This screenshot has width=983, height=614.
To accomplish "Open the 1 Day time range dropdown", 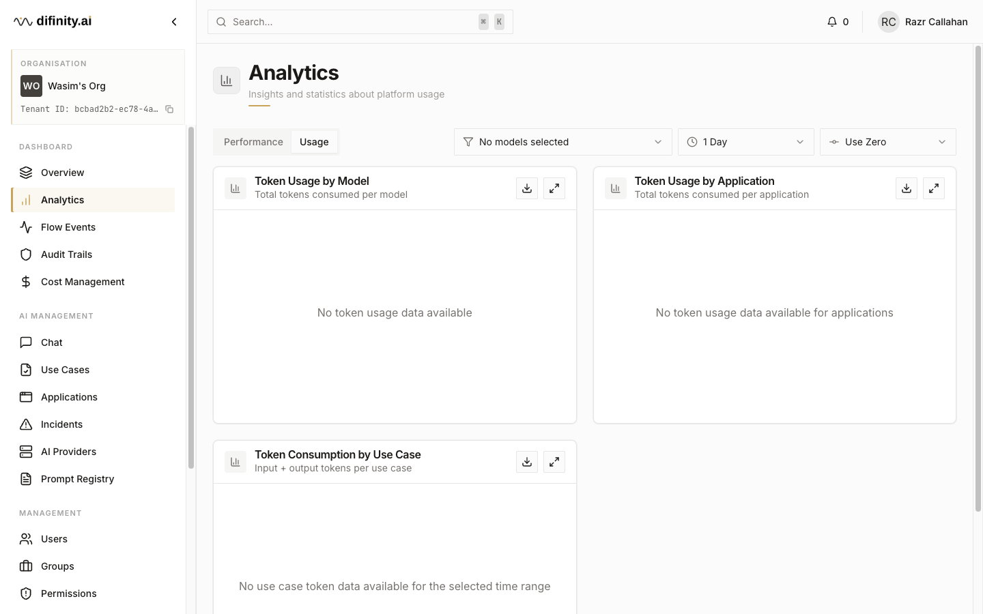I will coord(746,142).
